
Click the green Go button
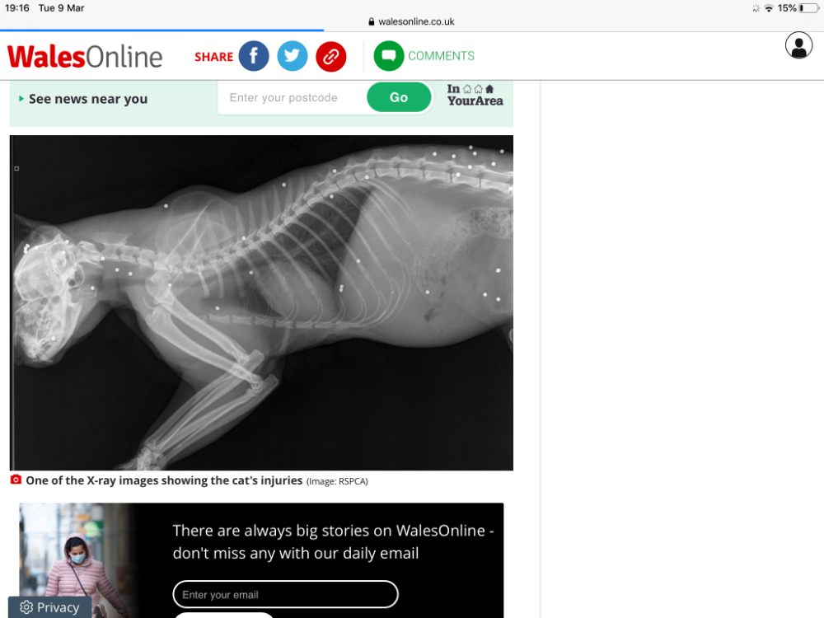pyautogui.click(x=399, y=97)
